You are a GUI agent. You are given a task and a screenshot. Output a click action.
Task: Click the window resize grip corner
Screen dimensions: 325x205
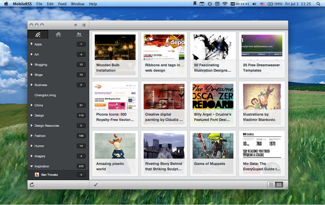click(x=286, y=188)
